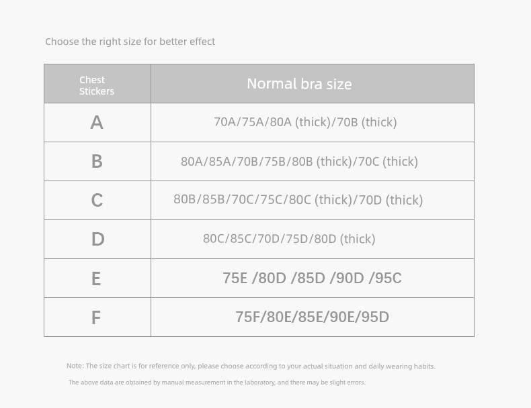531x408 pixels.
Task: Click '95D' in the F size row
Action: (x=375, y=317)
